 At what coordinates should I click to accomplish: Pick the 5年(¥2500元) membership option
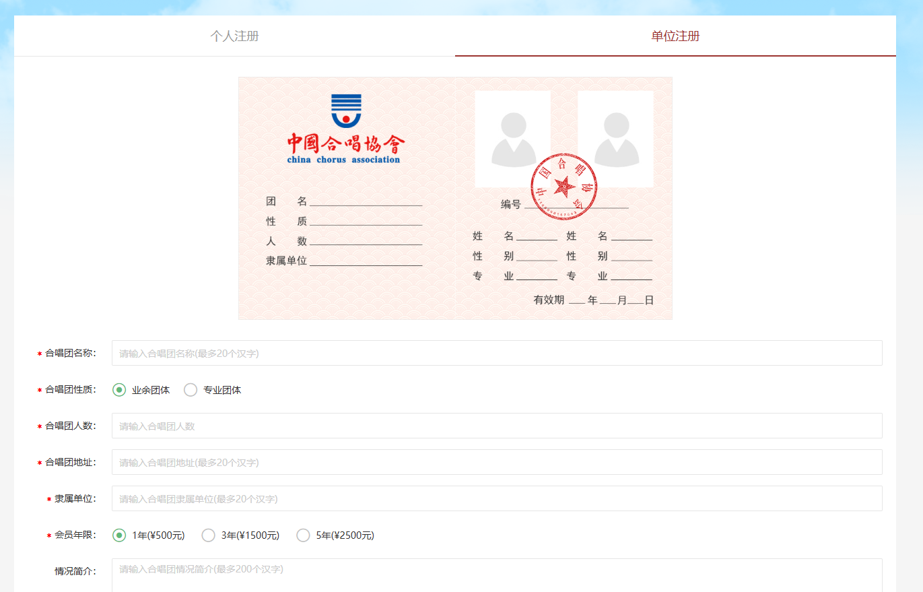click(304, 535)
